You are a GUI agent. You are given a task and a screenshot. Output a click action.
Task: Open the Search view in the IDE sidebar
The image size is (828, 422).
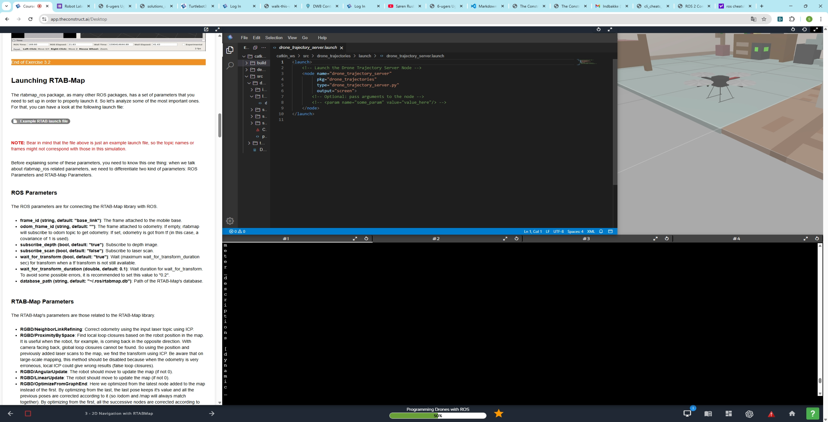(x=230, y=66)
